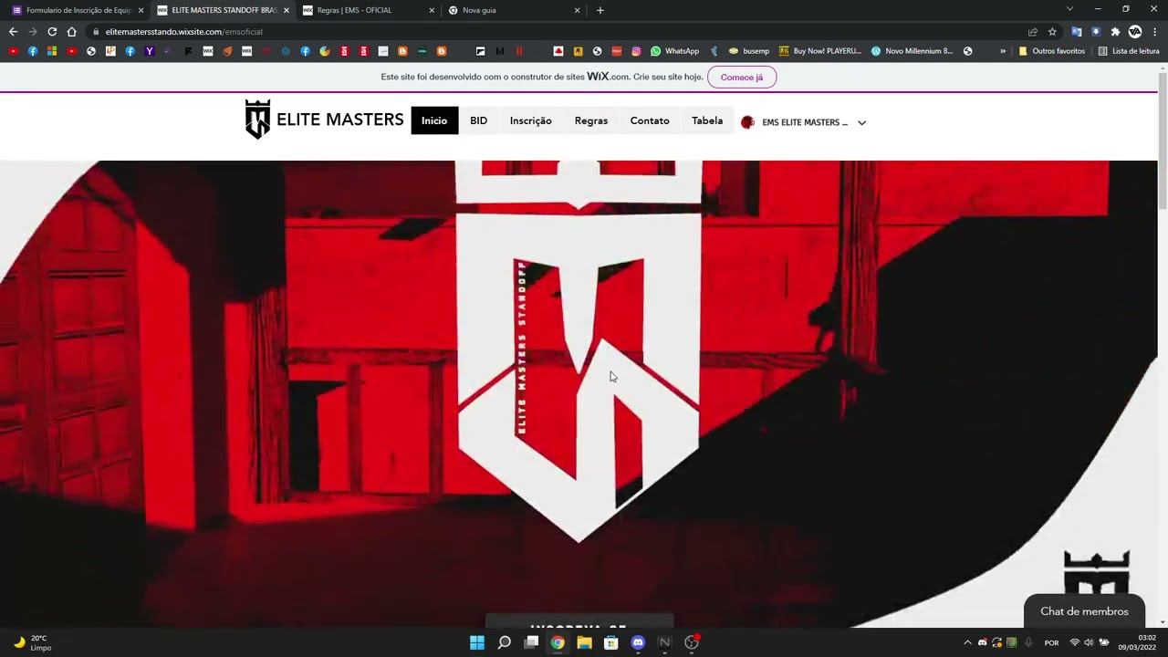Open the Chrome tab search dropdown

(x=1069, y=9)
